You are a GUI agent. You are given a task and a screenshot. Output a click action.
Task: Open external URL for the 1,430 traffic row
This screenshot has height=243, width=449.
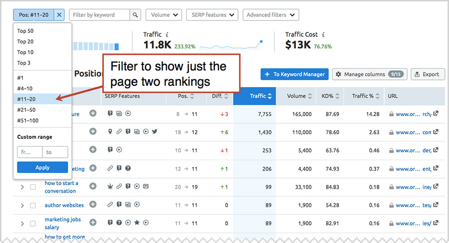[436, 132]
